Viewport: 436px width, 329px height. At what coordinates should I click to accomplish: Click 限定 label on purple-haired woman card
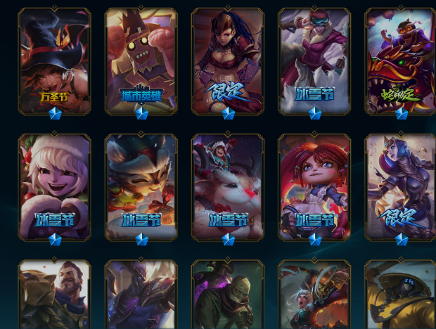pos(401,218)
